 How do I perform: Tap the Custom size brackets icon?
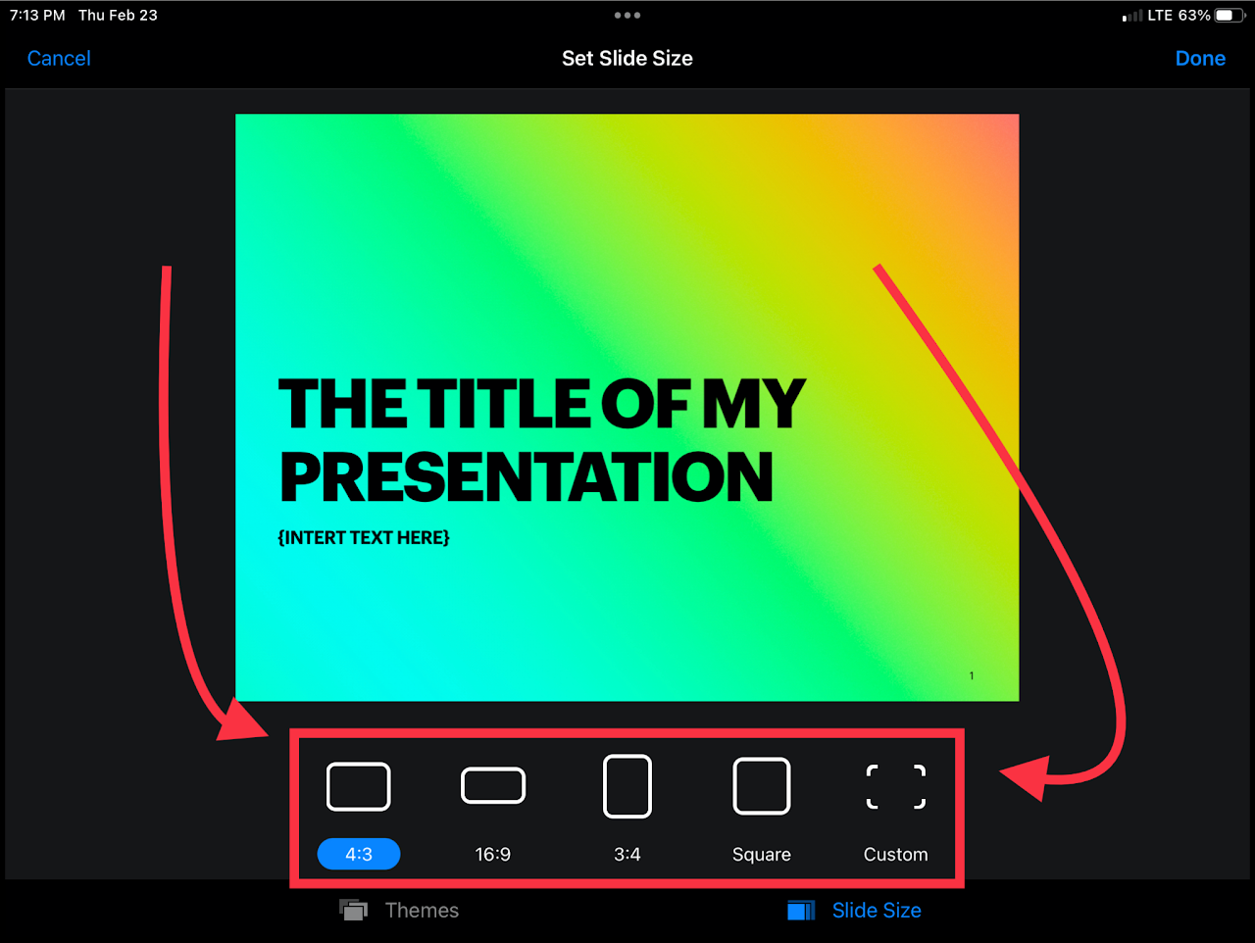coord(896,786)
